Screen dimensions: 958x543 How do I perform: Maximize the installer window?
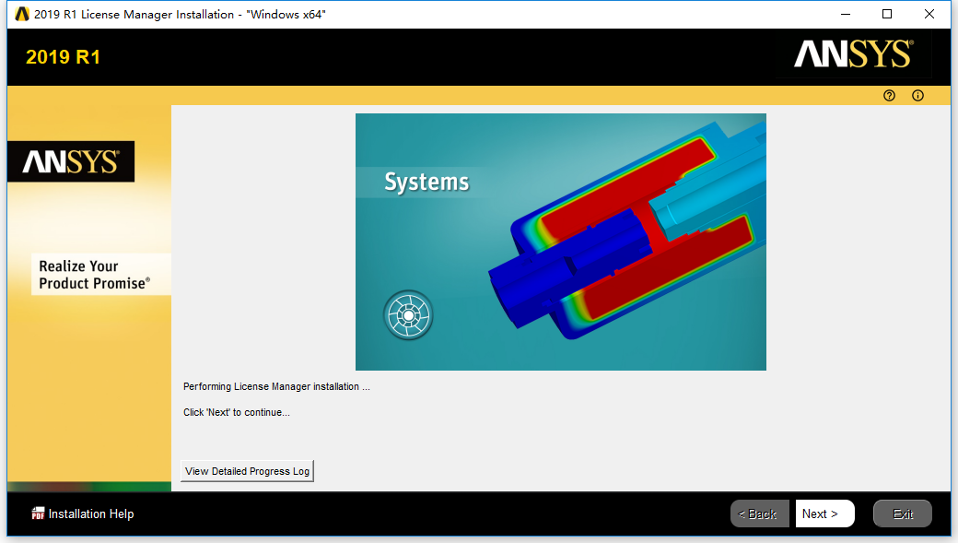pos(887,14)
